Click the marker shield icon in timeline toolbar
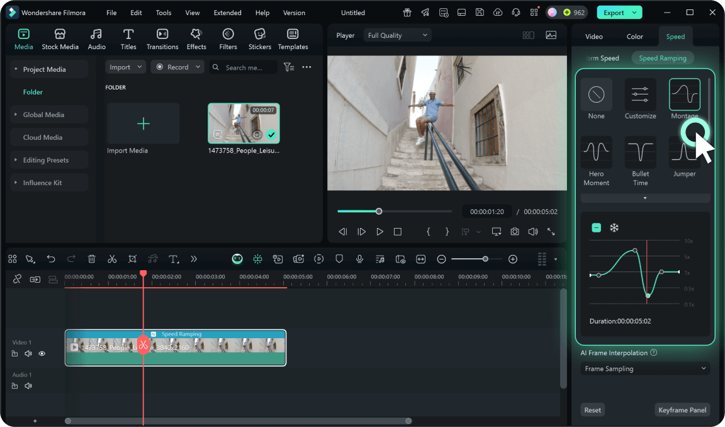The width and height of the screenshot is (725, 427). pyautogui.click(x=339, y=259)
